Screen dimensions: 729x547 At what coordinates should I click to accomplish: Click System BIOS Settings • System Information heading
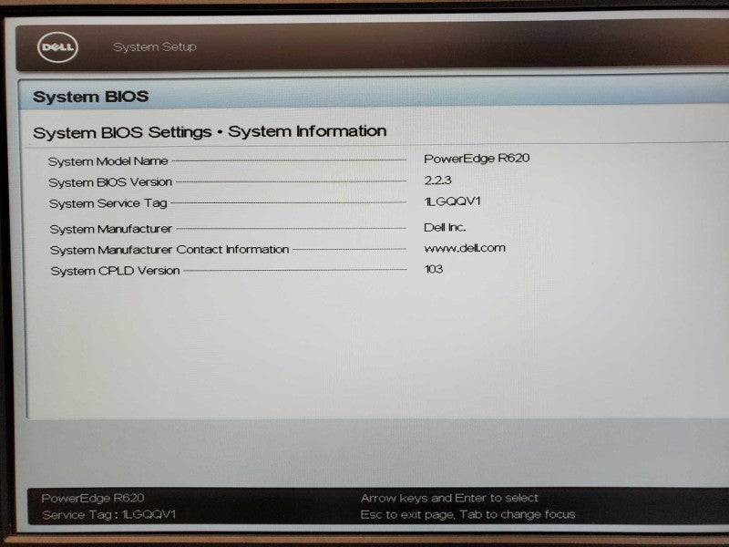210,131
